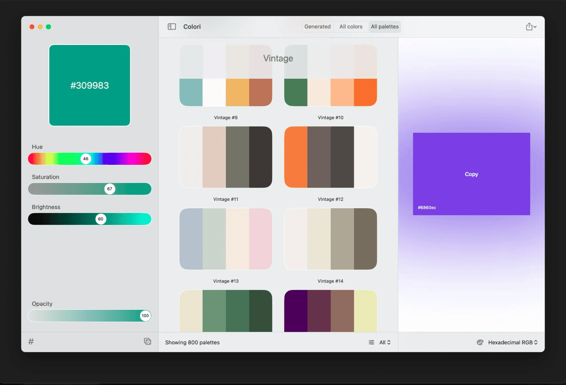Open the All filter dropdown
The height and width of the screenshot is (385, 566).
385,342
